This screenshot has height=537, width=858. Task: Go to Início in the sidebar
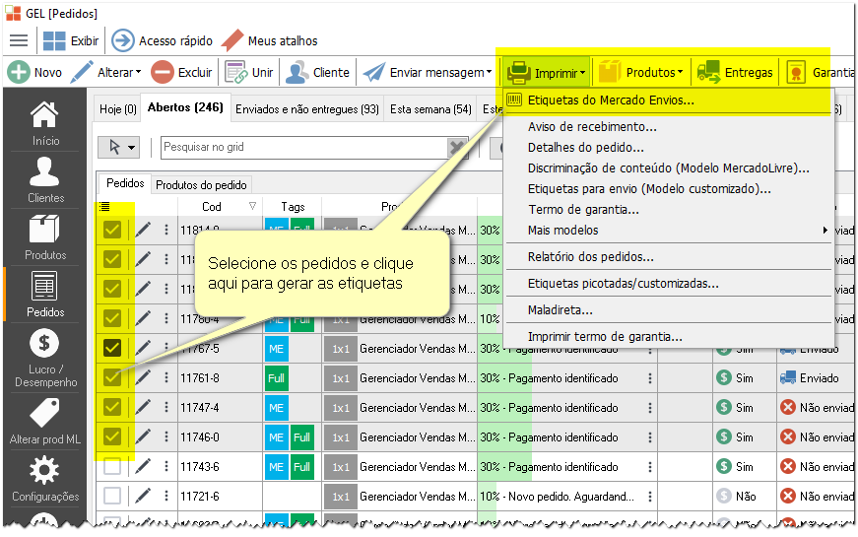45,124
